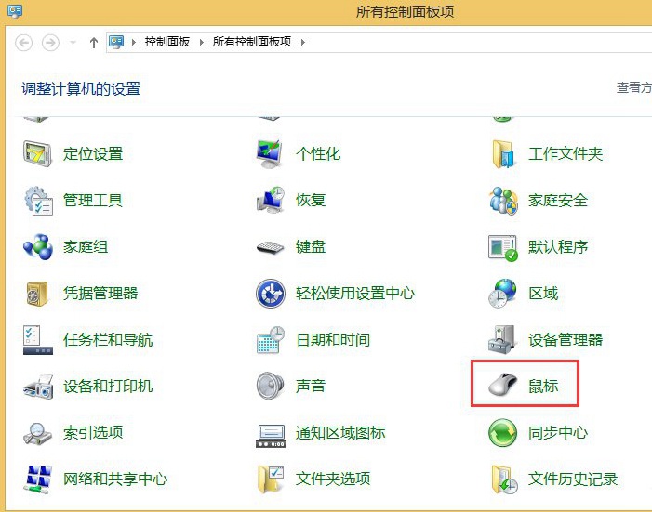The height and width of the screenshot is (512, 652).
Task: Open the 区域 link
Action: [x=543, y=294]
